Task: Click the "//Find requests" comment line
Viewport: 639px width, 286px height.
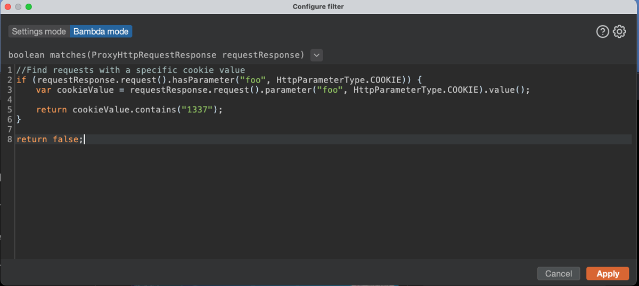Action: (x=130, y=70)
